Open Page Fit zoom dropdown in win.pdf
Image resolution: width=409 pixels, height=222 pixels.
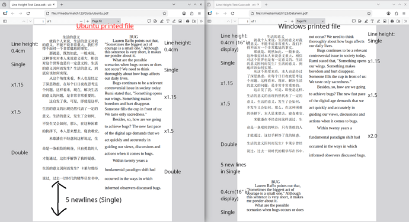pos(310,21)
